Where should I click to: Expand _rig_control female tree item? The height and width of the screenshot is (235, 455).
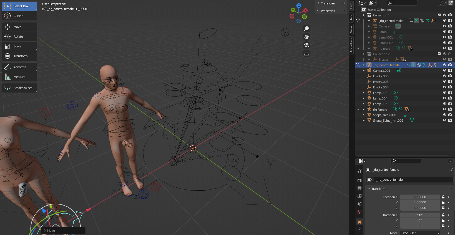(x=364, y=65)
